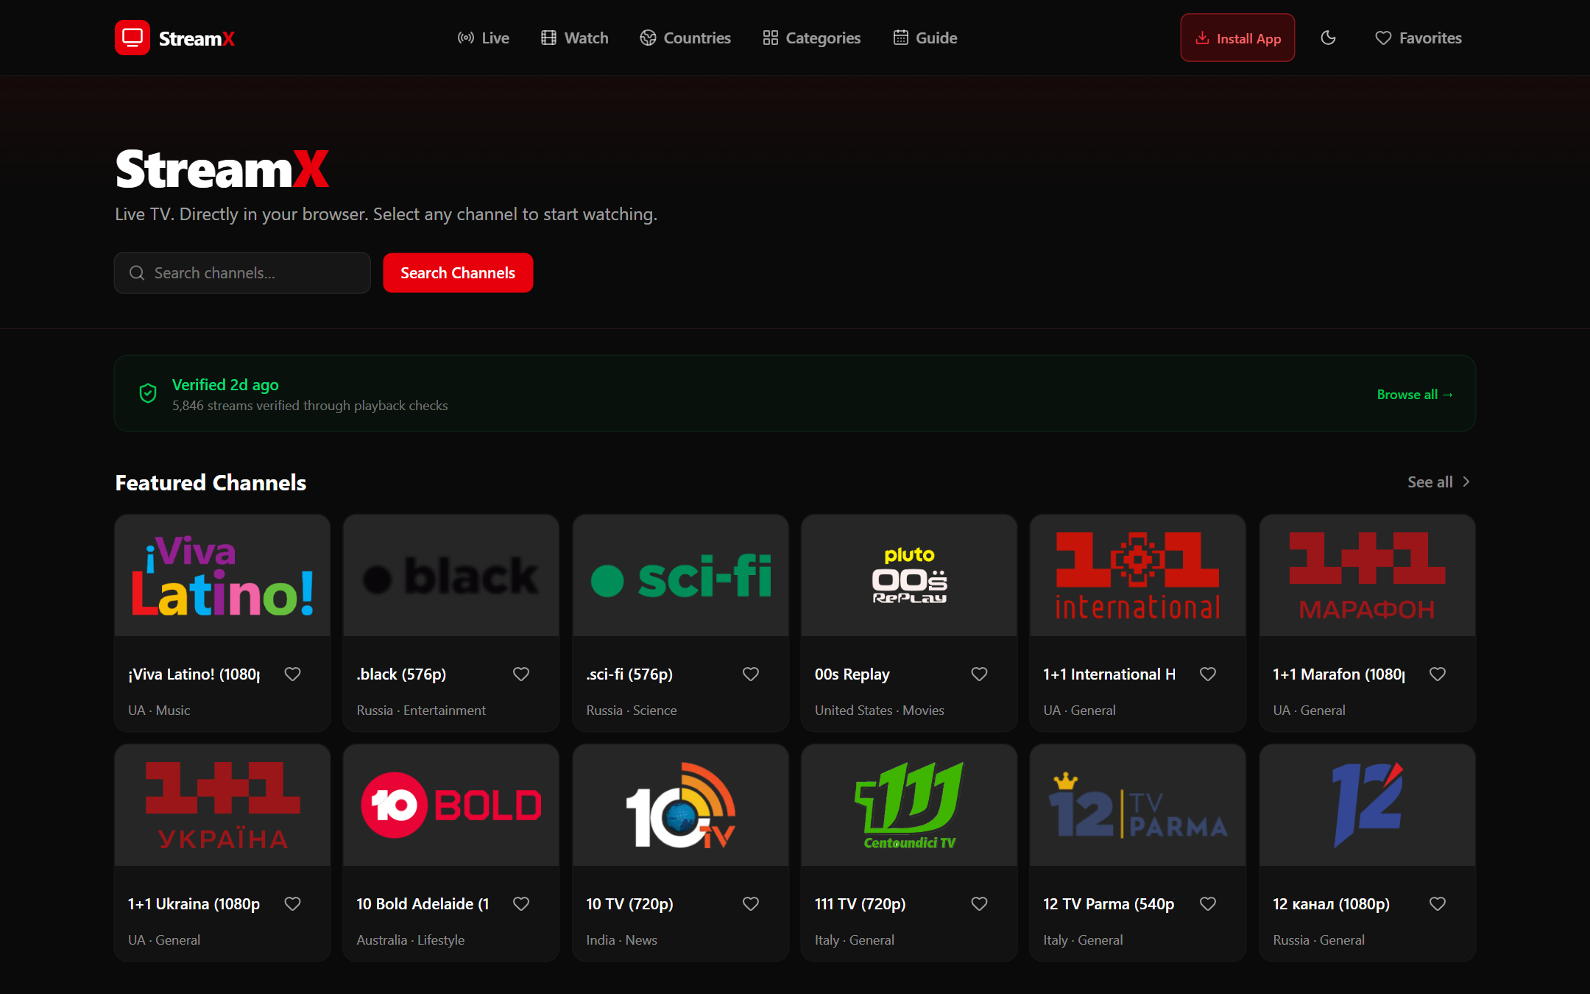Heart the 12 TV Parma channel
Screen dimensions: 1590x994
[x=1208, y=903]
